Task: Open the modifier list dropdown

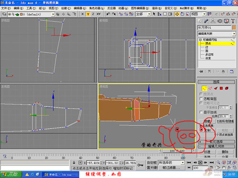Action: click(x=217, y=34)
